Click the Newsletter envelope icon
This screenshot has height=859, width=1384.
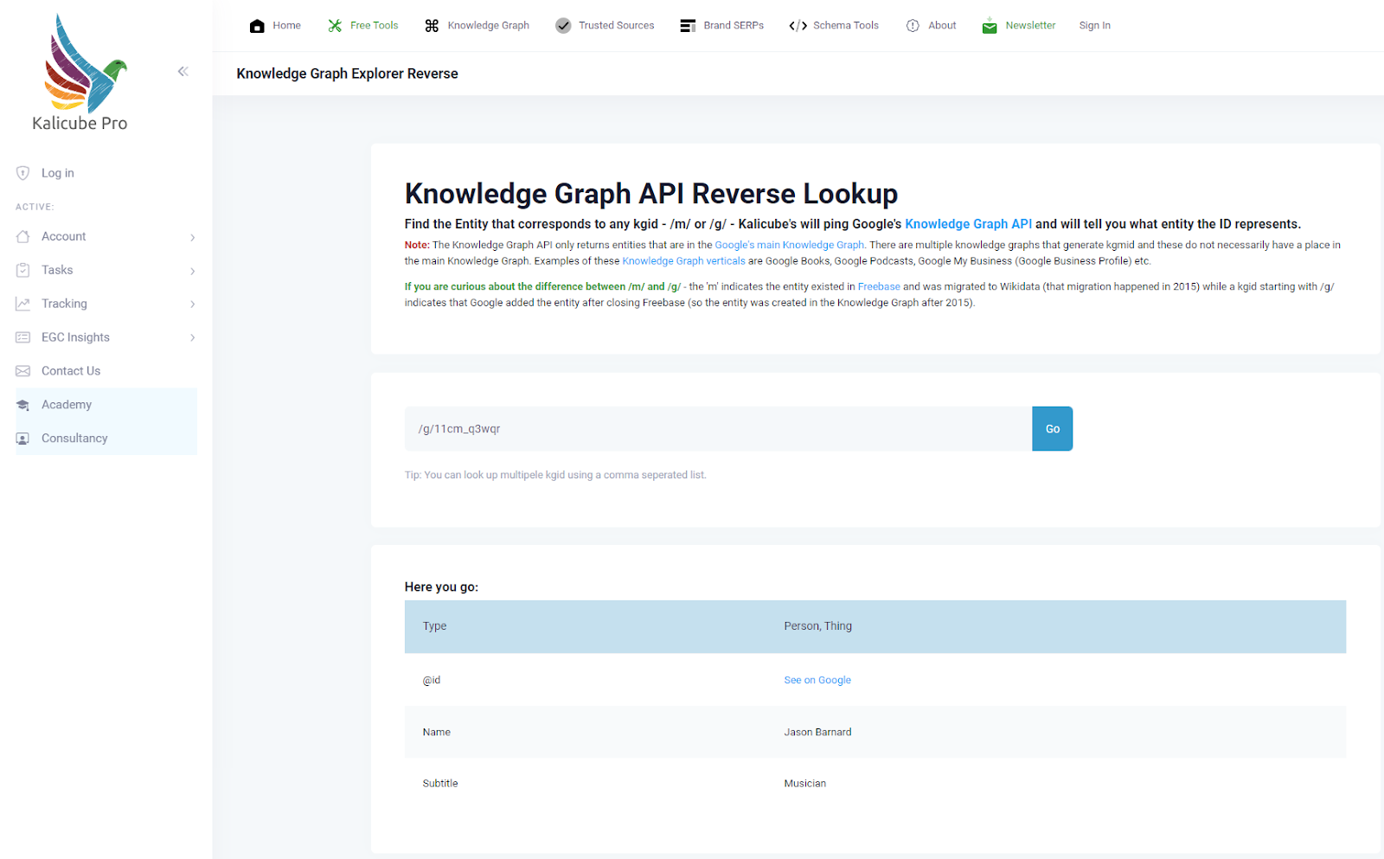click(x=990, y=26)
